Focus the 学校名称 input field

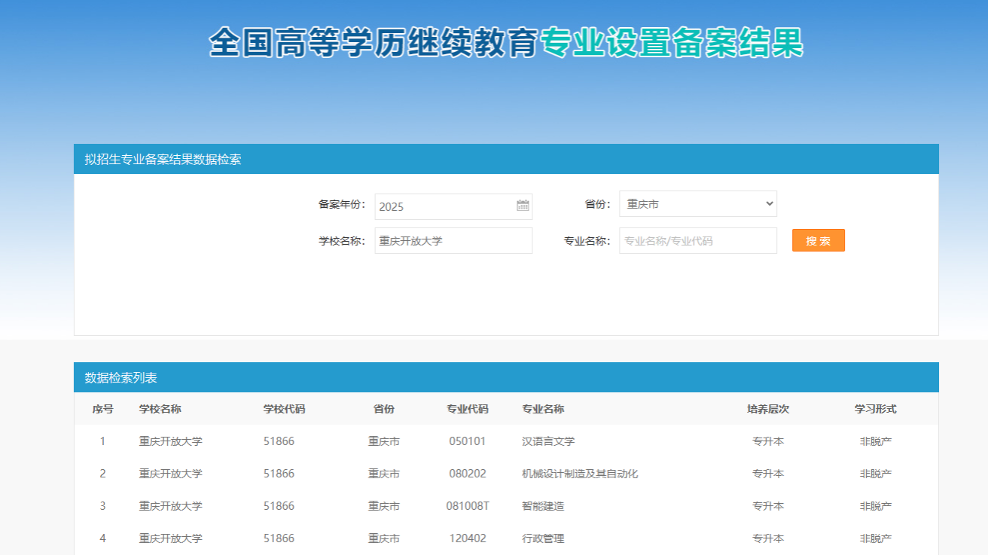pos(453,241)
